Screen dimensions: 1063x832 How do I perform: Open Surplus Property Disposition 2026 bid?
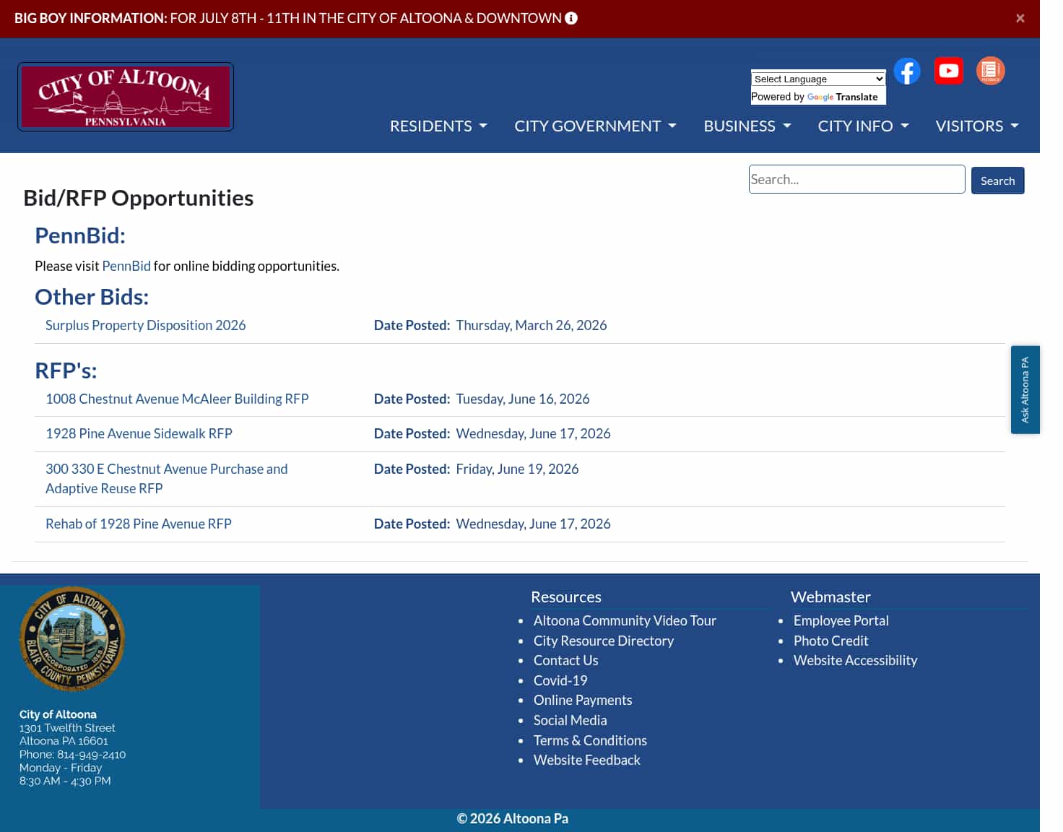146,325
